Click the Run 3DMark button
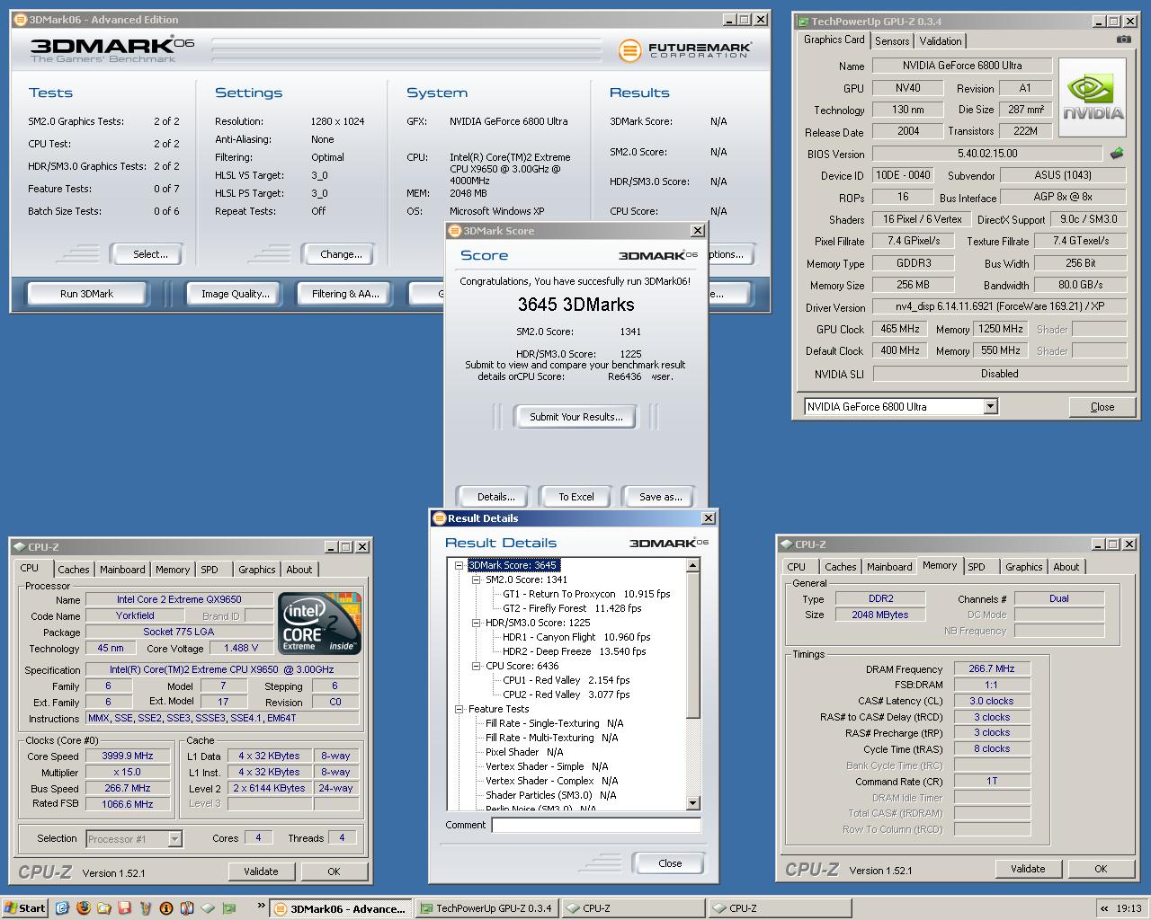 87,294
